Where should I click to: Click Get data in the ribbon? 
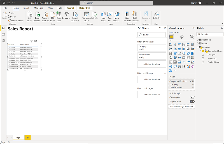click(30, 17)
